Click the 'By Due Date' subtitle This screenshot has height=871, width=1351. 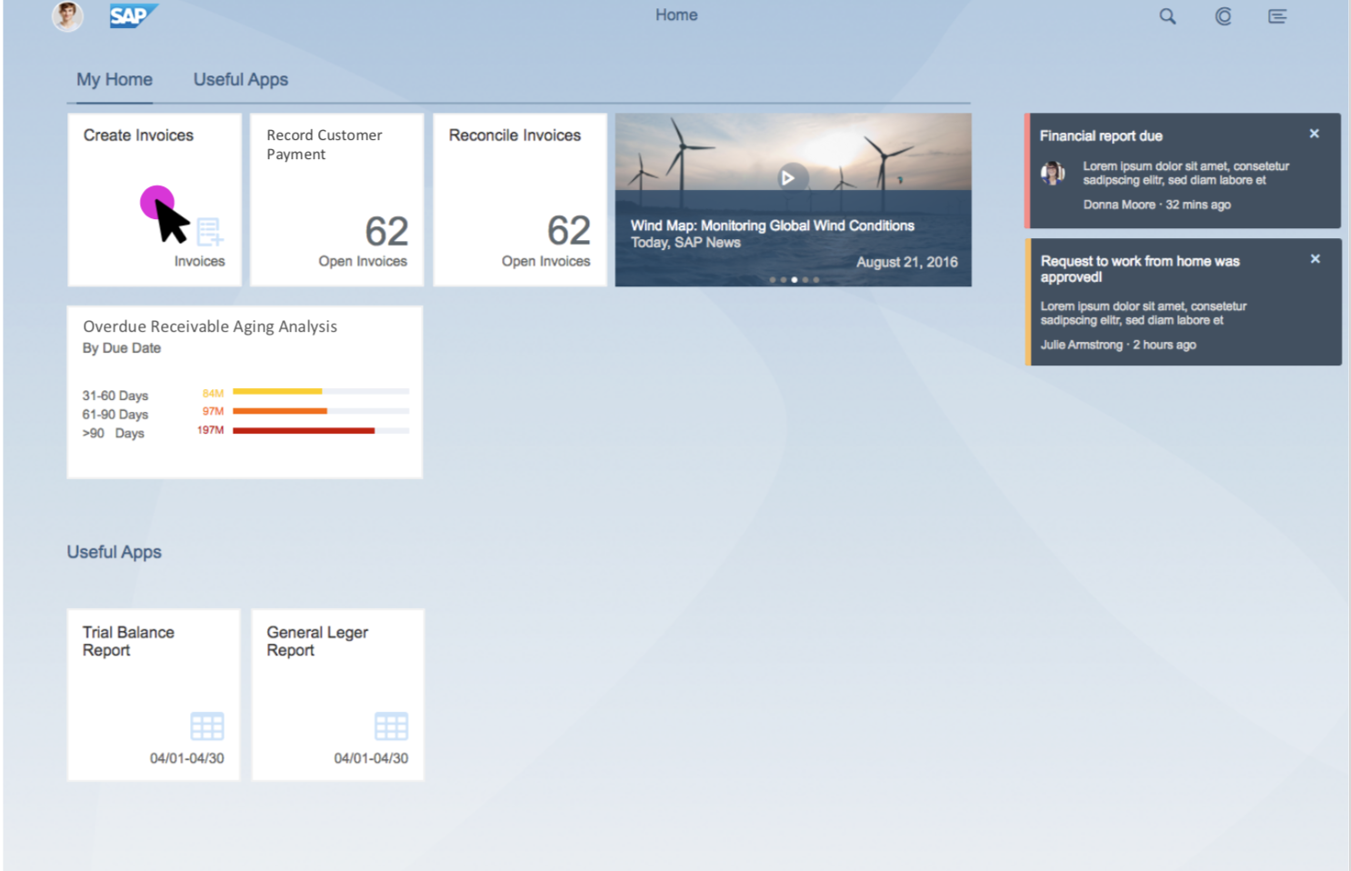click(122, 348)
